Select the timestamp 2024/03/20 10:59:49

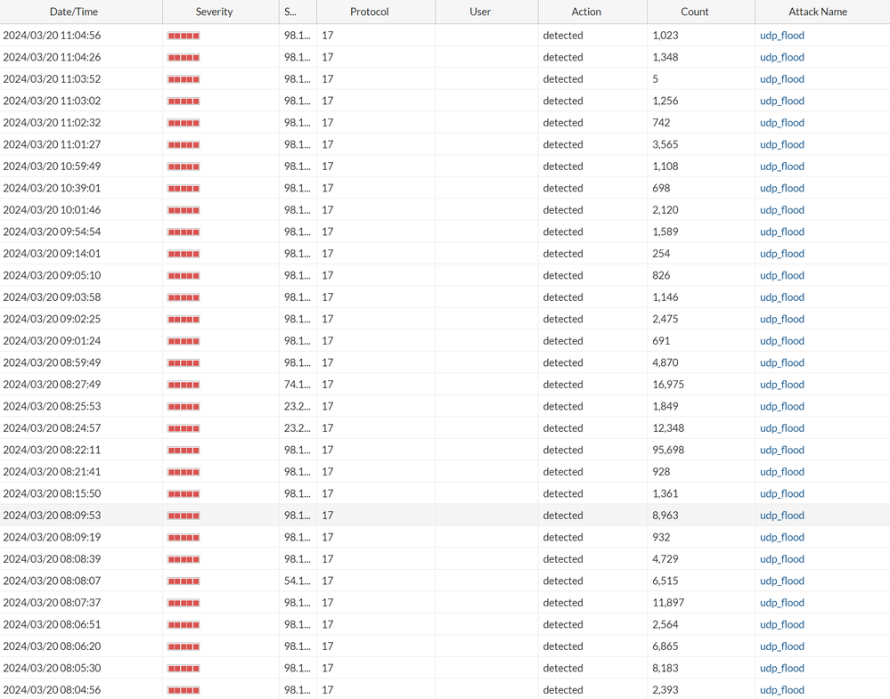[x=52, y=167]
